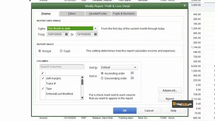Check the Trans # column
The width and height of the screenshot is (215, 121).
pyautogui.click(x=43, y=83)
